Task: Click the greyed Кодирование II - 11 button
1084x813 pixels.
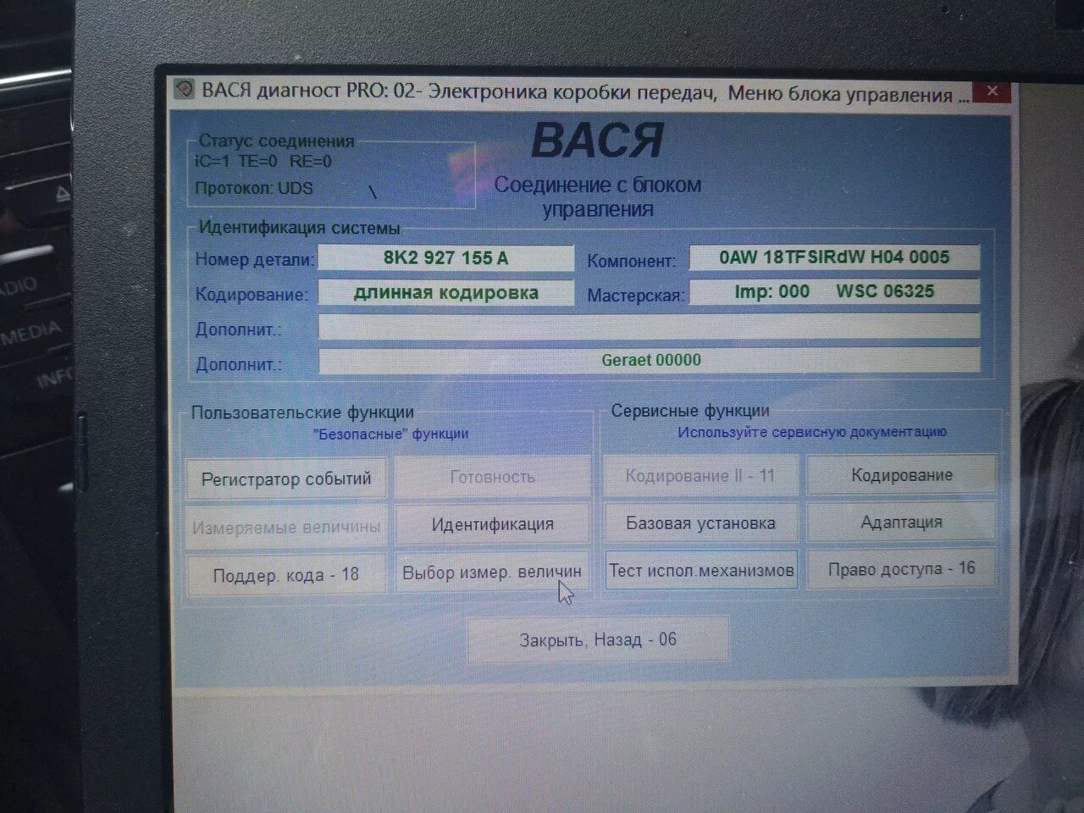Action: coord(700,476)
